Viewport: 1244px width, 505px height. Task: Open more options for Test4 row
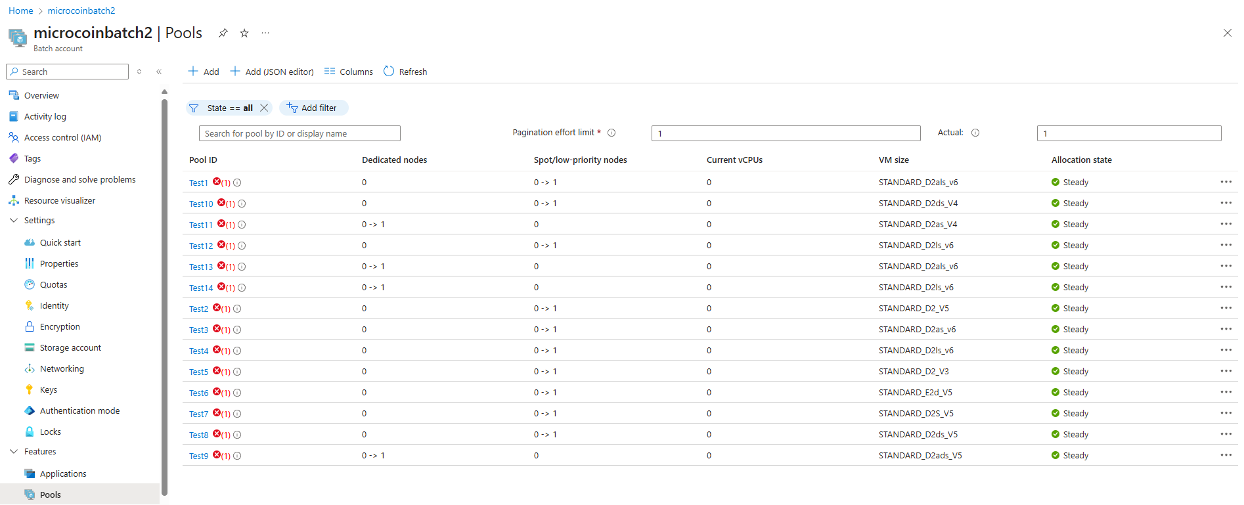[1226, 350]
